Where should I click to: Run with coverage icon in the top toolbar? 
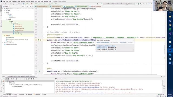(141, 4)
